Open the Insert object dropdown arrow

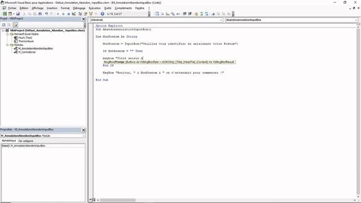click(x=14, y=14)
